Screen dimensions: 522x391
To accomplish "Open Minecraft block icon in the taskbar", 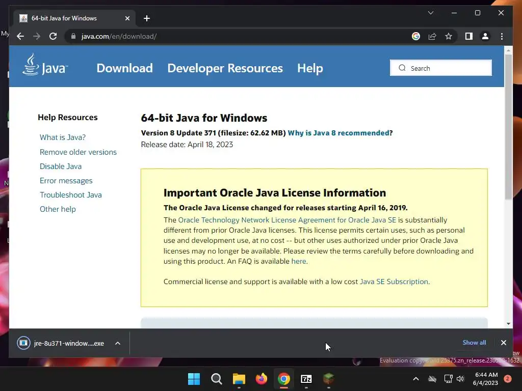I will tap(329, 379).
